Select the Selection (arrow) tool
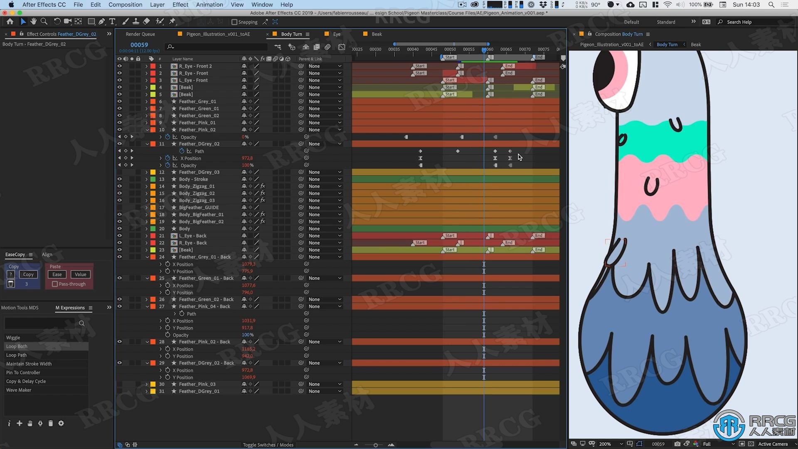Screen dimensions: 798x449 click(x=23, y=21)
